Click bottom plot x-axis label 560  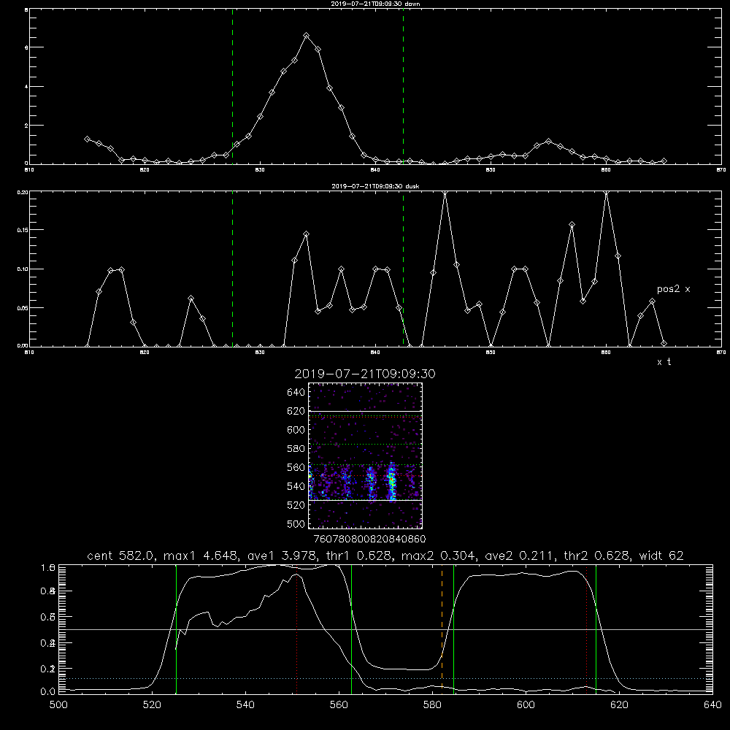(339, 705)
